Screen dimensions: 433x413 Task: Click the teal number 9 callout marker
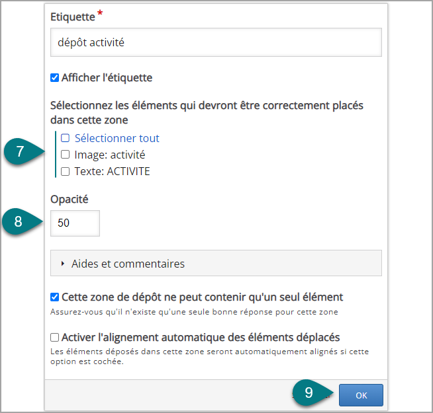click(x=313, y=393)
